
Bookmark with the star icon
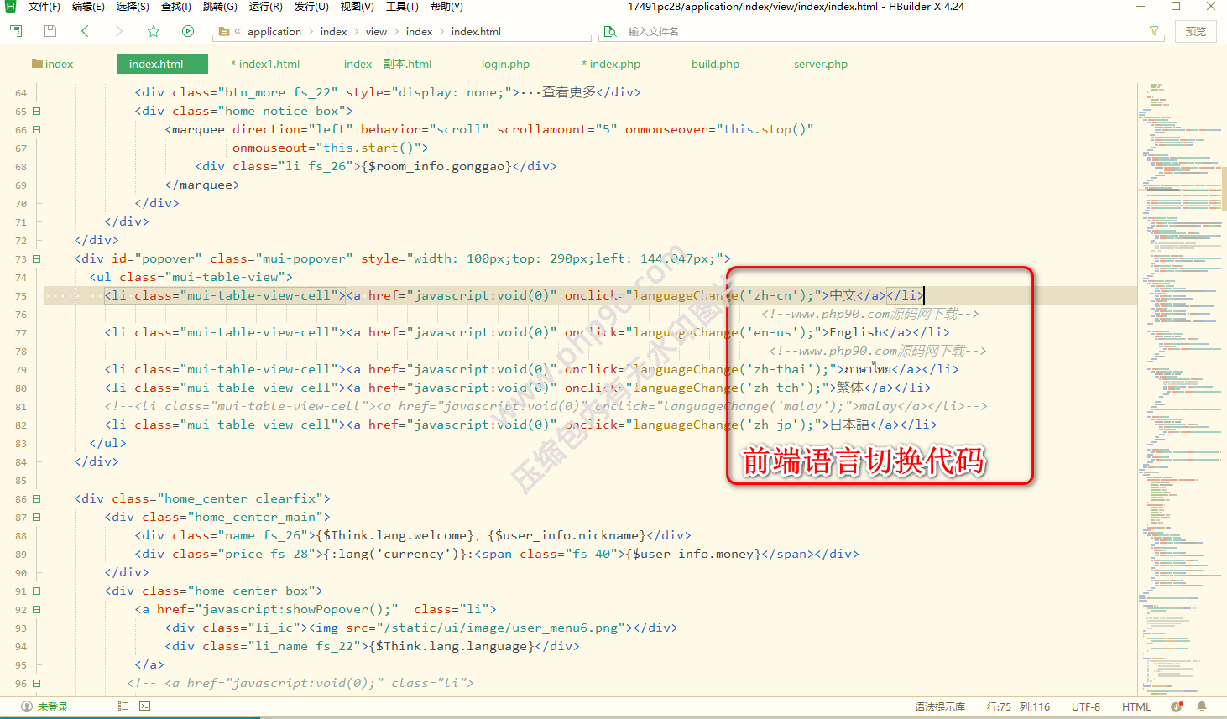[x=154, y=31]
